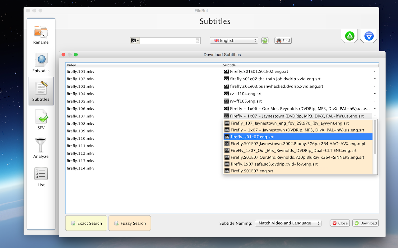Select video row firefly.104.mkv
Viewport: 398px width, 248px height.
pos(81,94)
